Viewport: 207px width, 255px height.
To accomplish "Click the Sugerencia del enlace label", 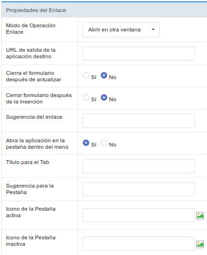I will click(x=34, y=117).
